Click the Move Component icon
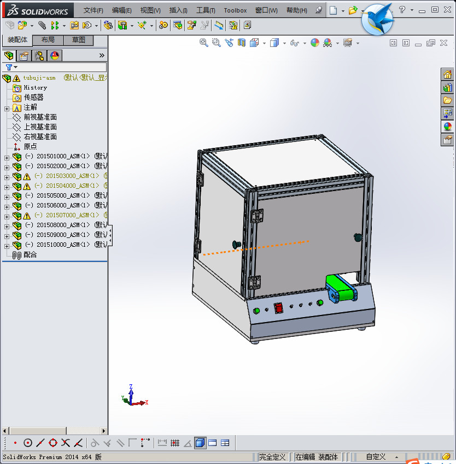Screen dimensions: 456x464 coord(87,26)
